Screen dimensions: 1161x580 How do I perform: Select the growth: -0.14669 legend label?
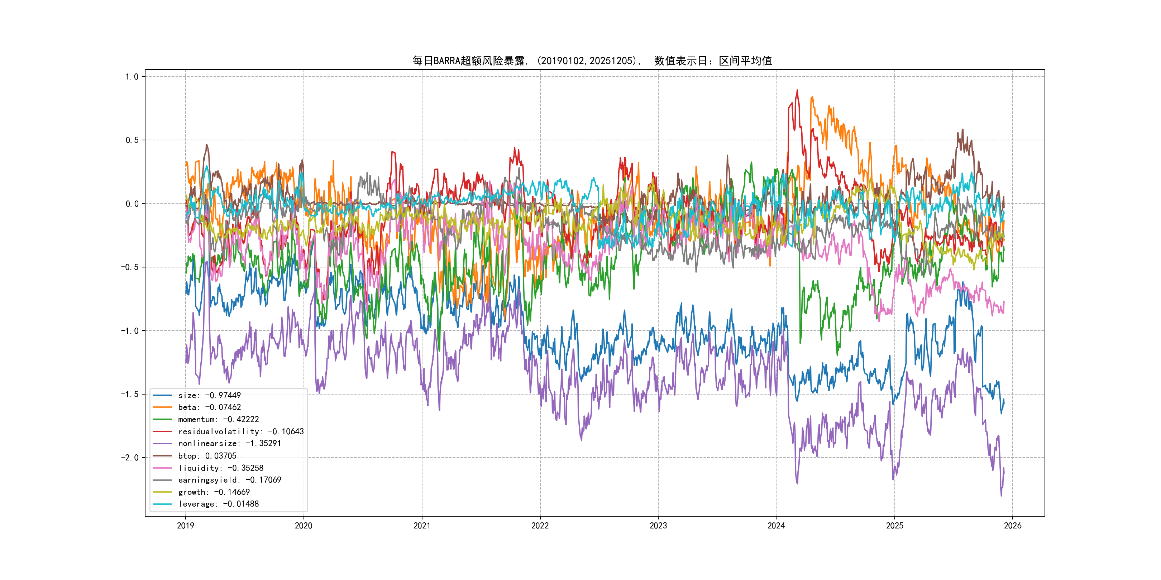(214, 492)
